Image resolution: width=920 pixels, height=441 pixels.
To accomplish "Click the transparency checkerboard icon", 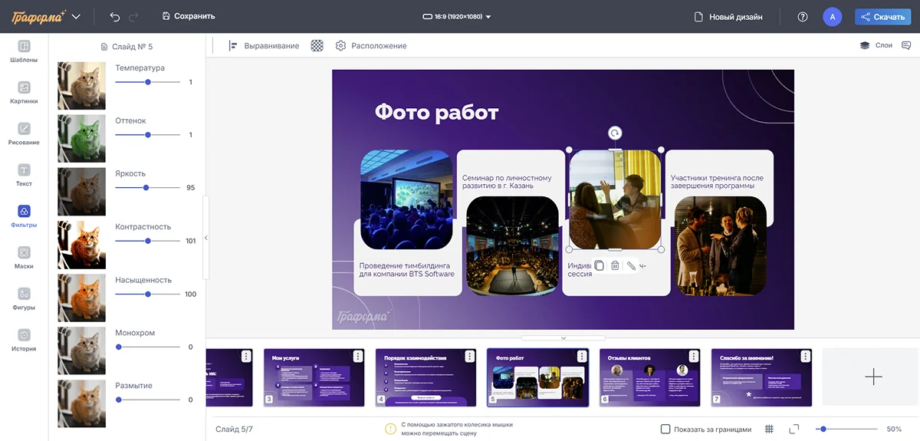I will [x=317, y=46].
